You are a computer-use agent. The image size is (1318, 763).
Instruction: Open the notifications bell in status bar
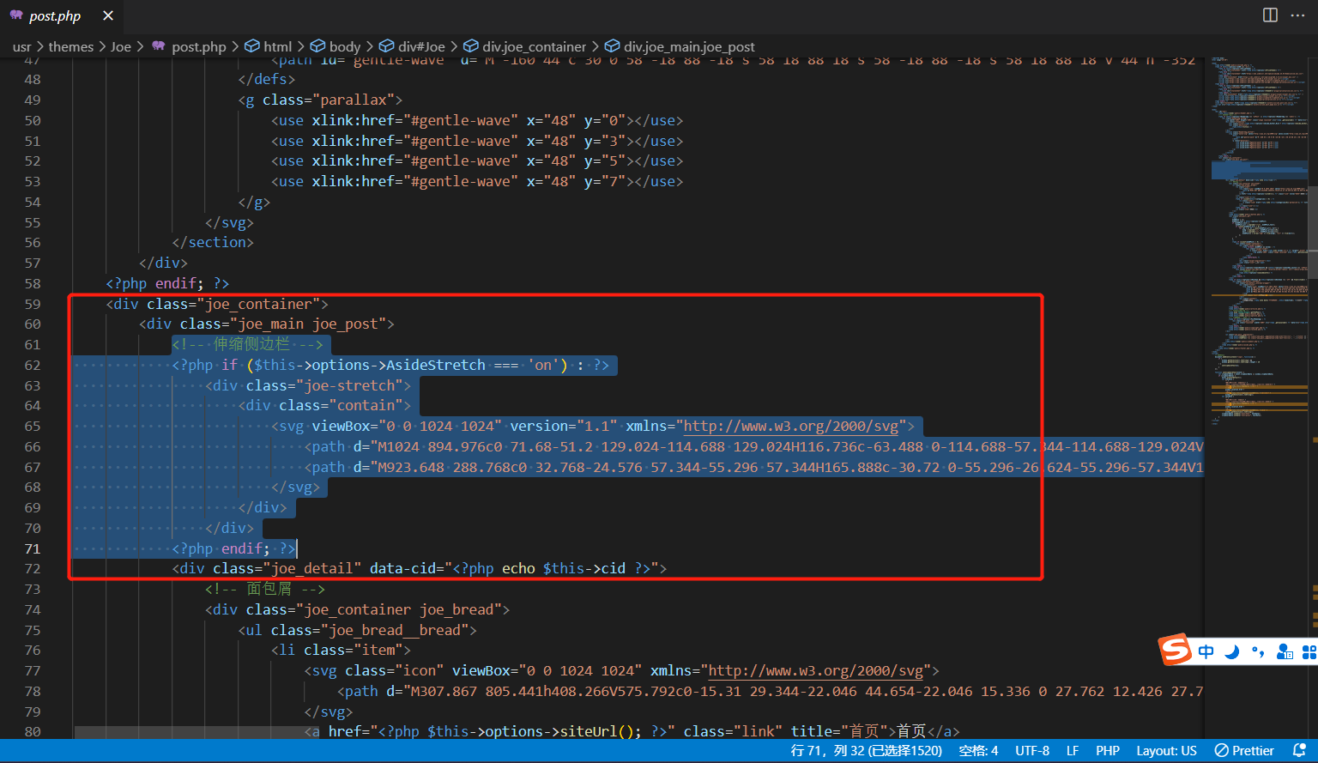[x=1299, y=750]
